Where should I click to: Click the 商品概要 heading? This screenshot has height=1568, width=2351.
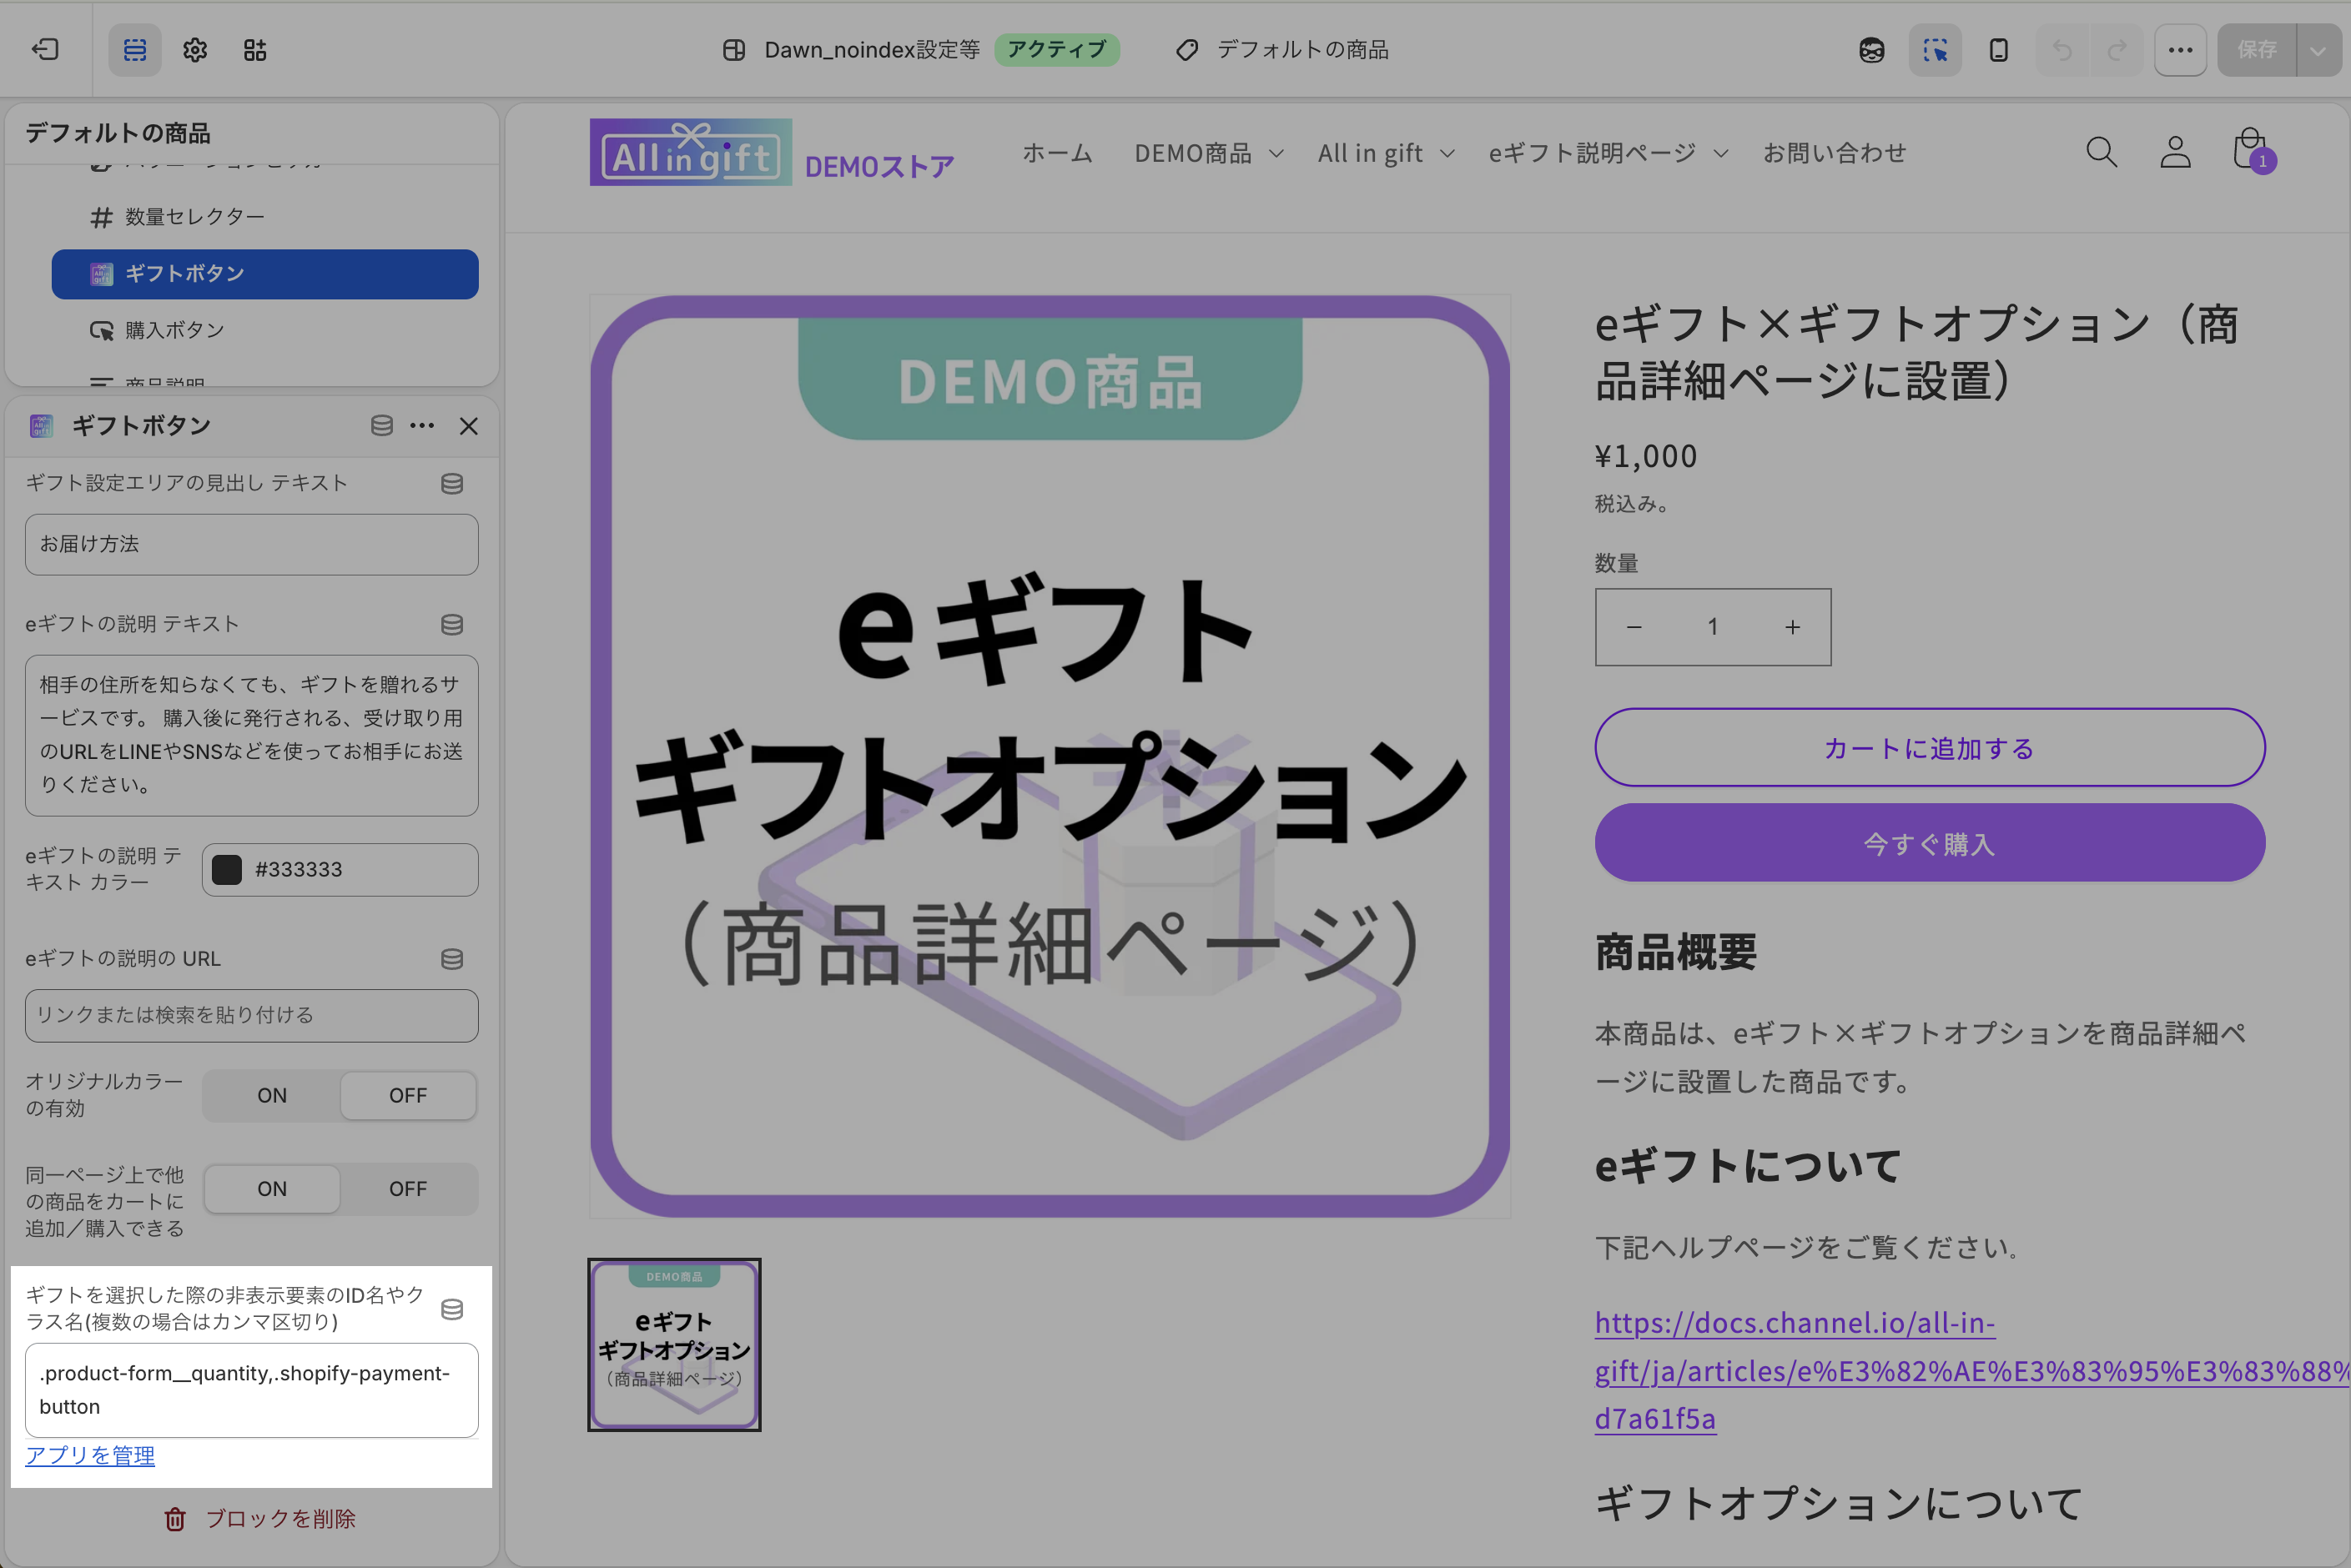[x=1676, y=952]
